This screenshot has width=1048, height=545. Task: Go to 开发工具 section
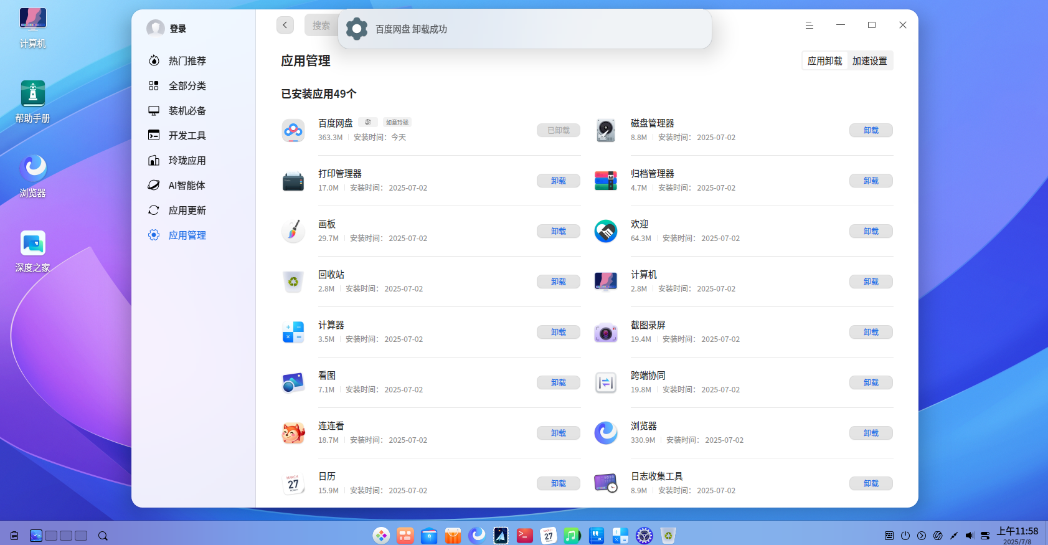[187, 135]
